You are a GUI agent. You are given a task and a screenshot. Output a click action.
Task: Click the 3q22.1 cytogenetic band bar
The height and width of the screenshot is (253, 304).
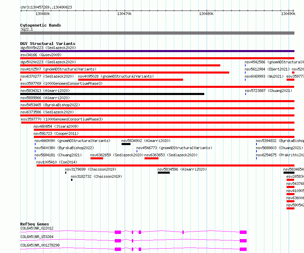157,33
